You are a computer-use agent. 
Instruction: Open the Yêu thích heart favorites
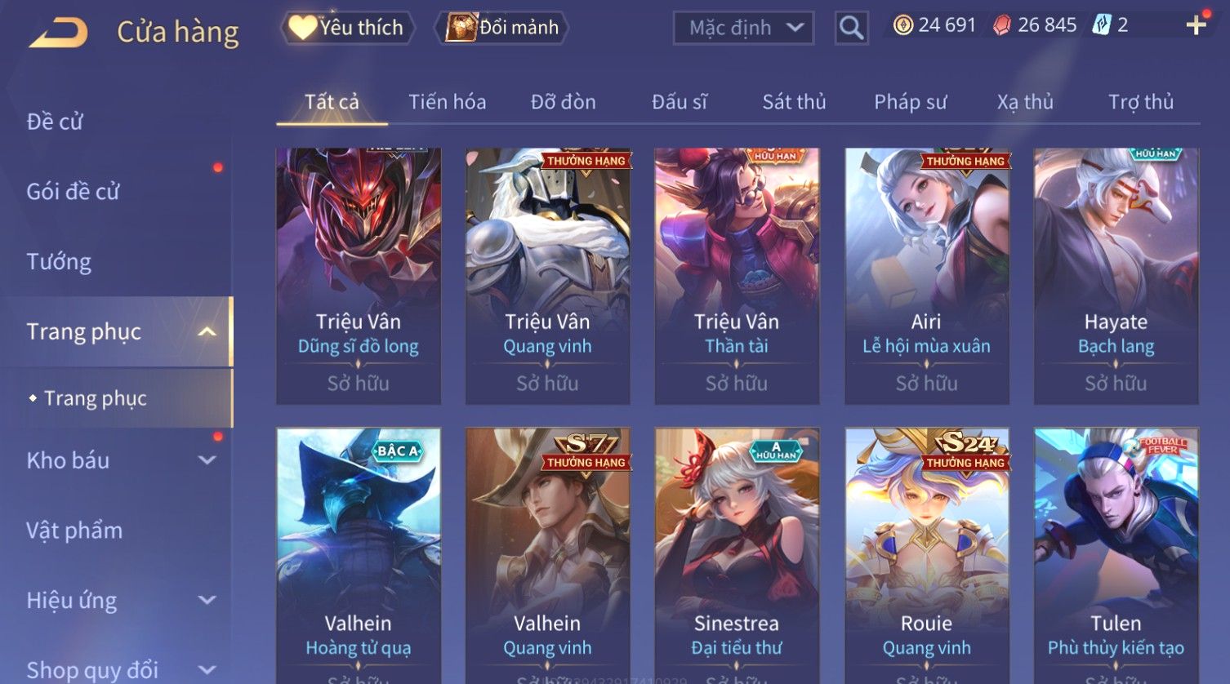point(347,28)
